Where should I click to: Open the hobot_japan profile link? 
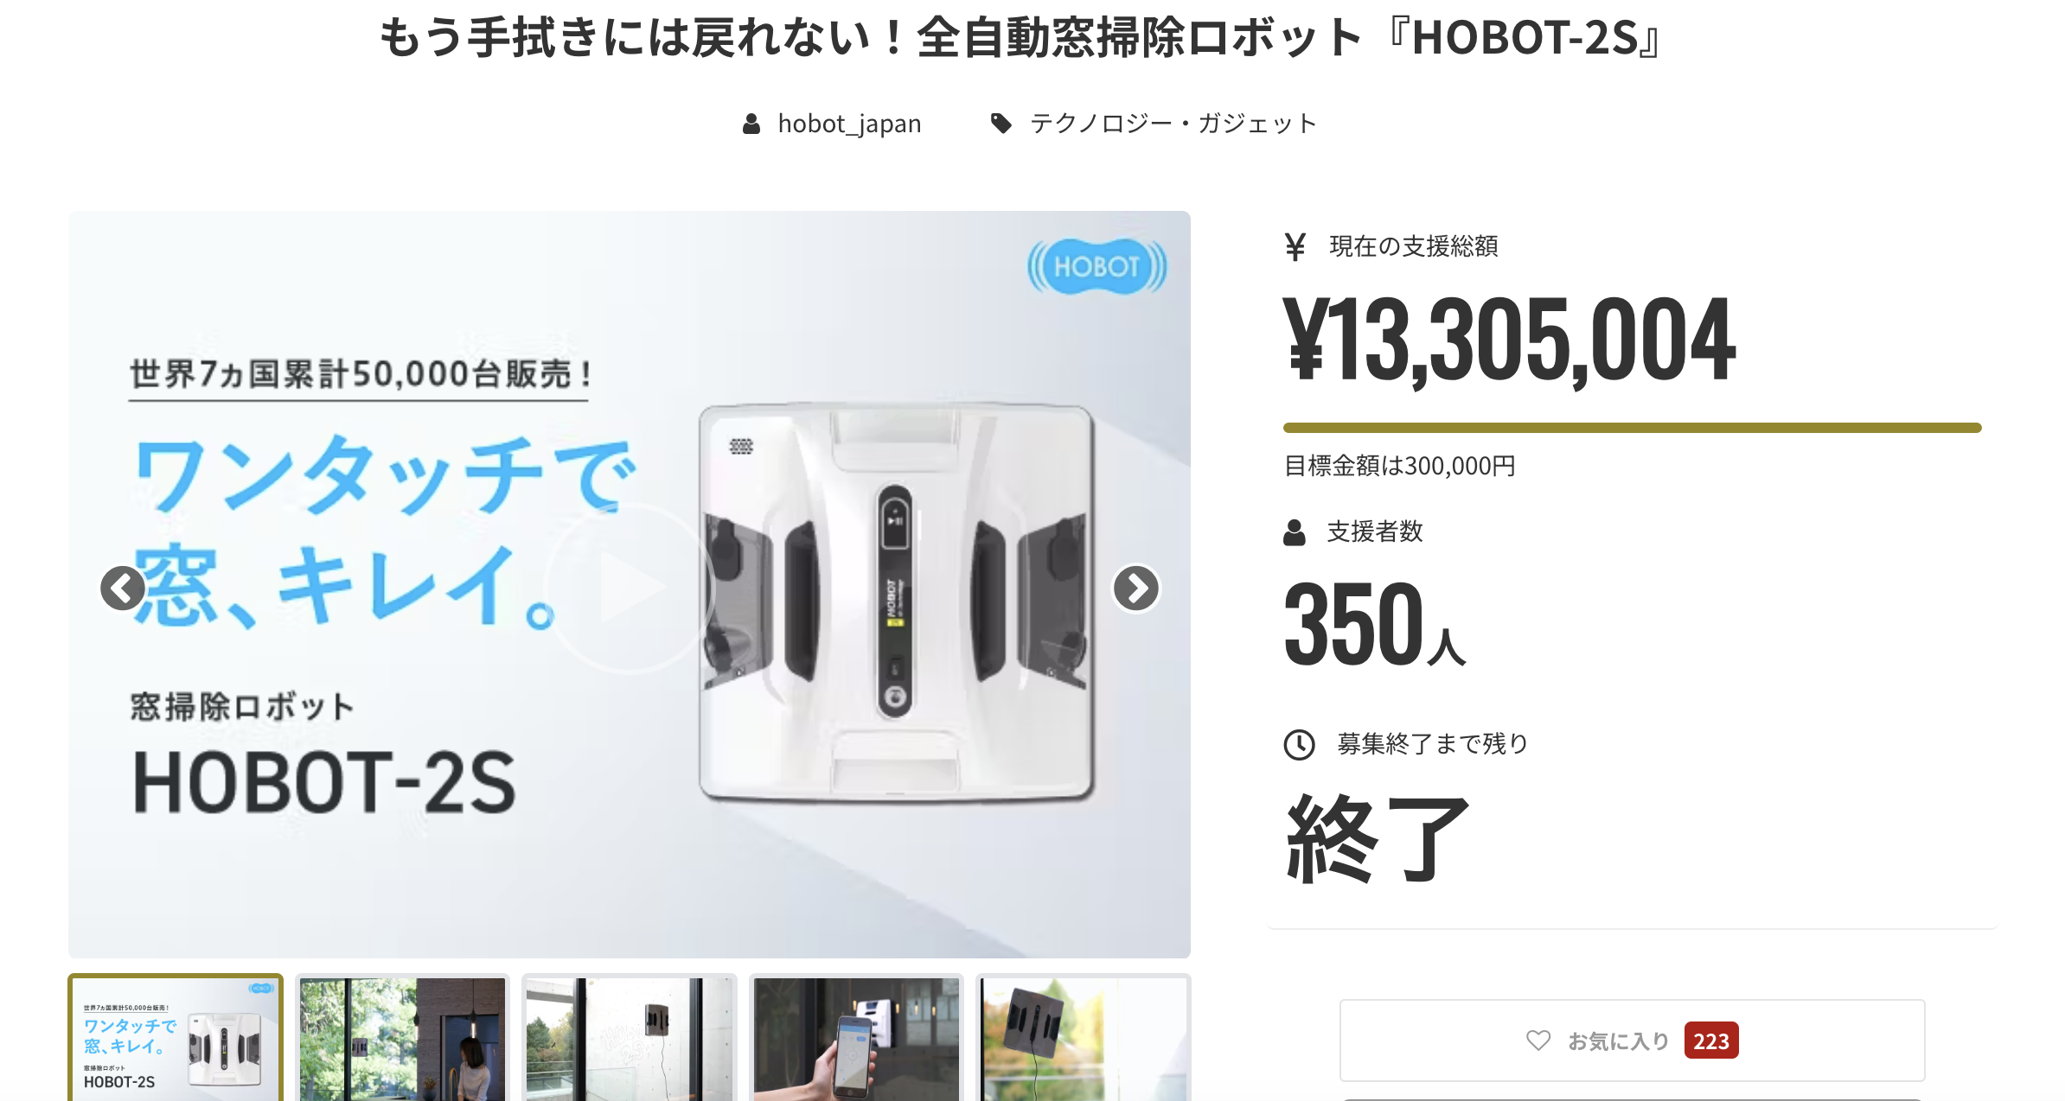(849, 124)
